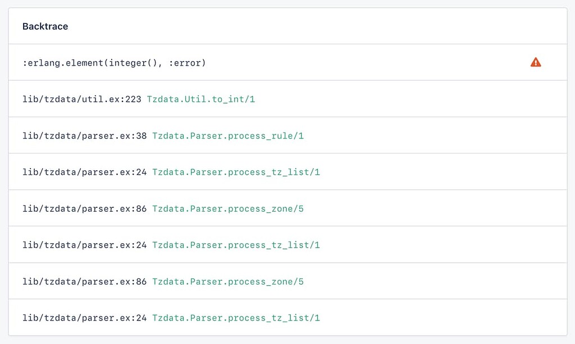Click the second lib/tzdata/parser.ex:24 path
The width and height of the screenshot is (575, 344).
tap(84, 245)
